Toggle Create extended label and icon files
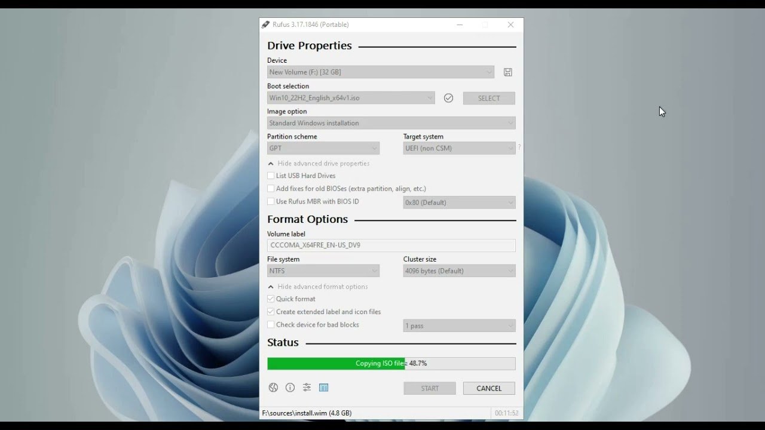This screenshot has width=765, height=430. (271, 312)
